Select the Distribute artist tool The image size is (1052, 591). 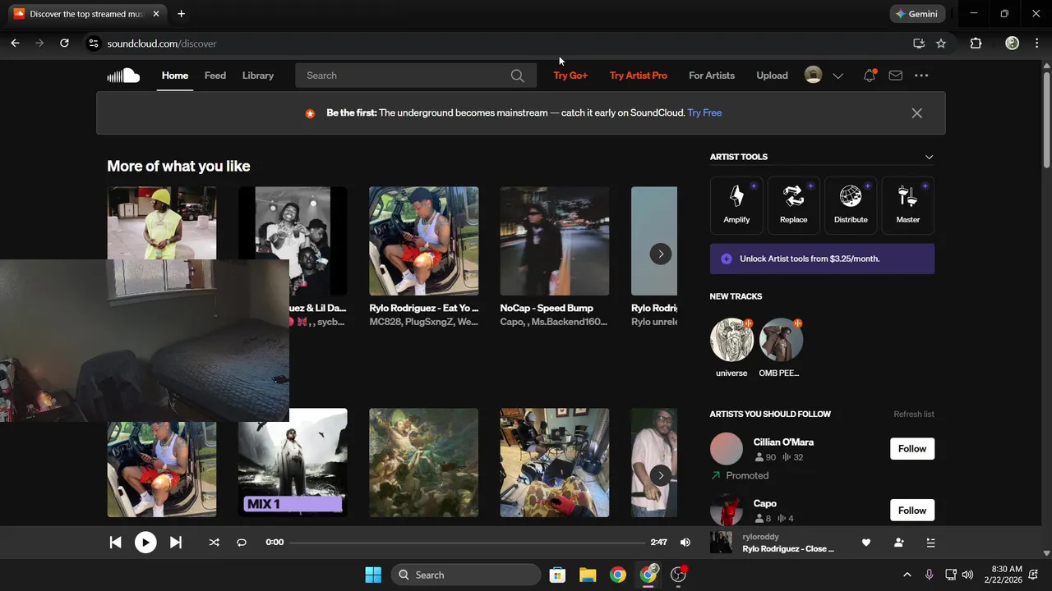click(851, 204)
